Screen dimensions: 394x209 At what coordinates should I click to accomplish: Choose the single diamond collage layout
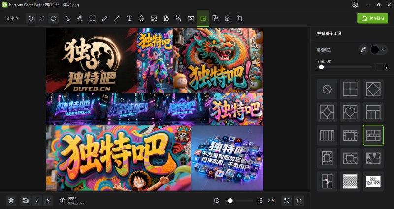[373, 89]
